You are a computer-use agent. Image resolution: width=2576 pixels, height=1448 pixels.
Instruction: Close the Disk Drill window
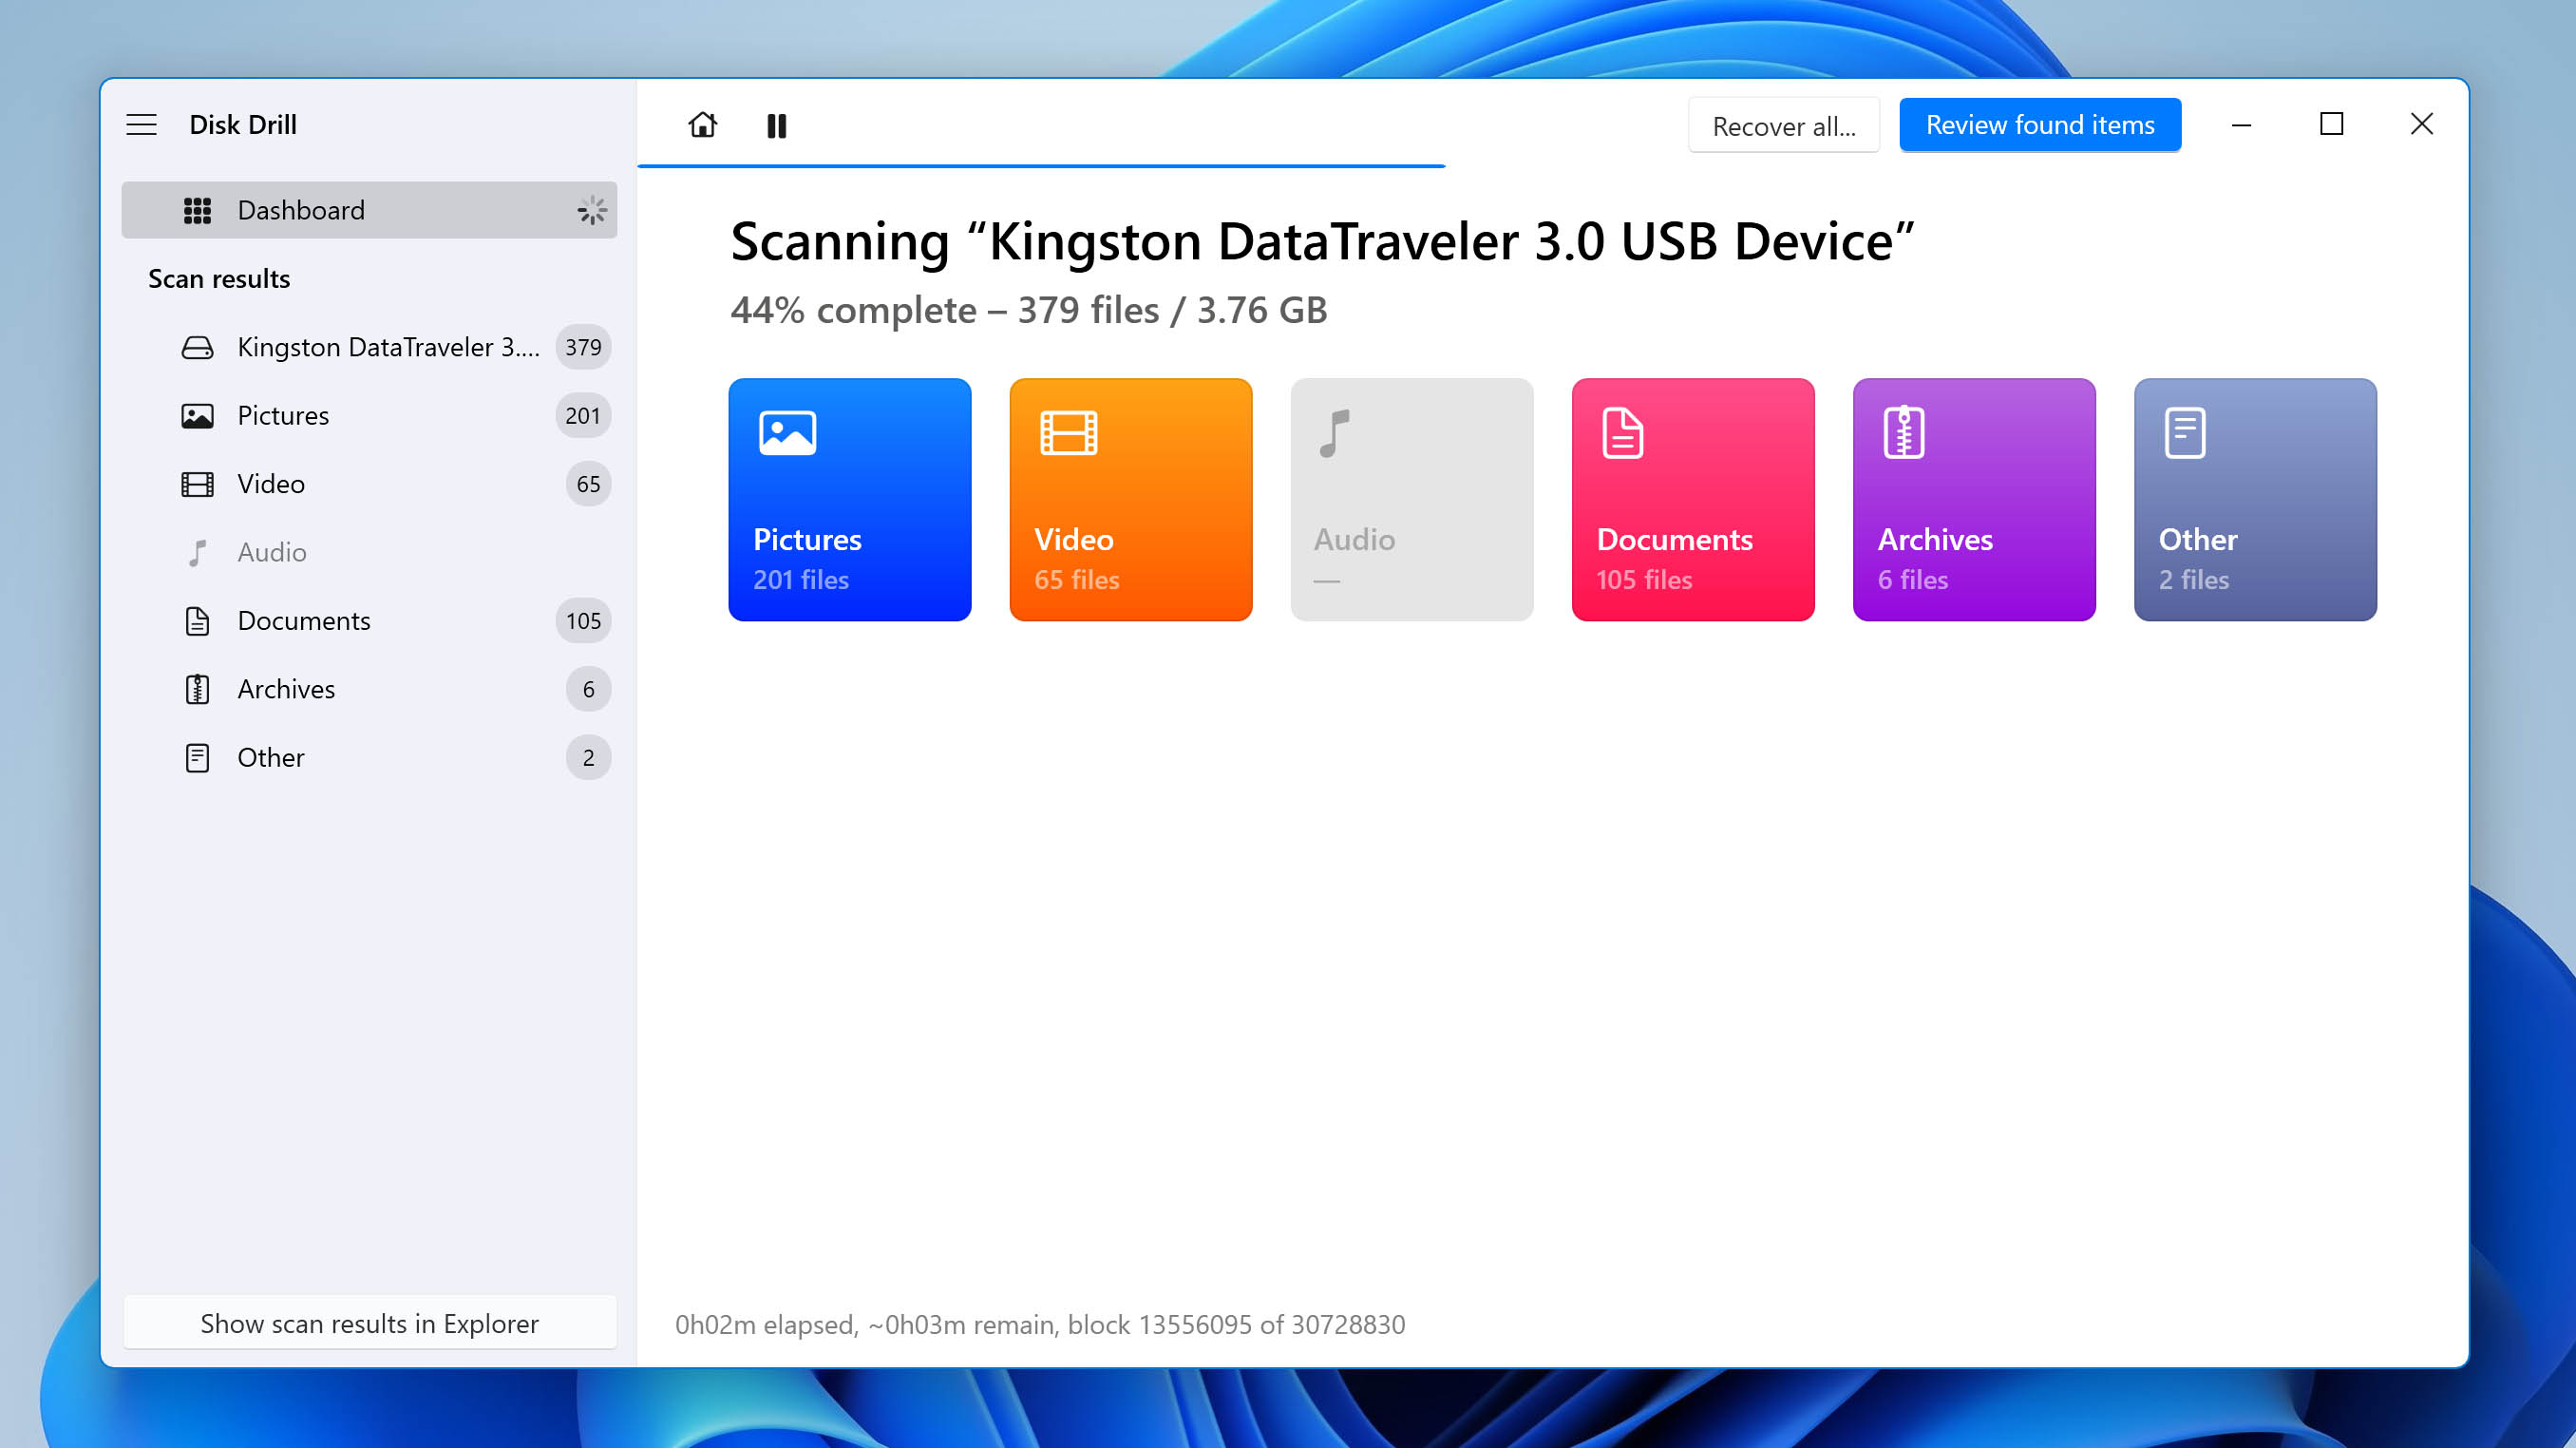pos(2421,125)
